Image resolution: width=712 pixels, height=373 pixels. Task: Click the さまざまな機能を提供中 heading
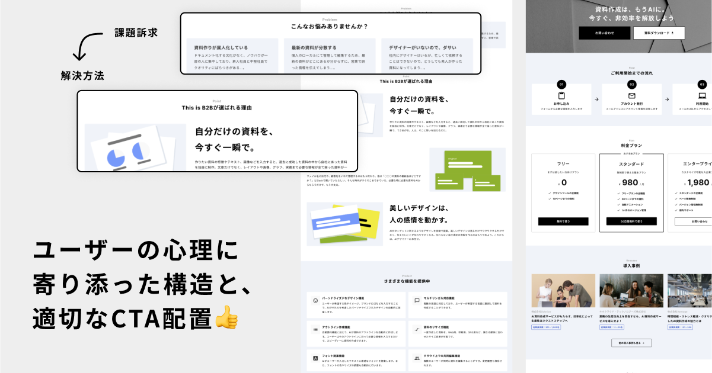[407, 281]
